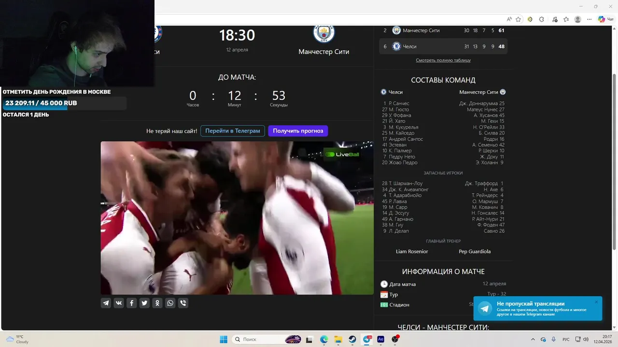The width and height of the screenshot is (618, 347).
Task: Open Steam from the taskbar
Action: click(x=352, y=339)
